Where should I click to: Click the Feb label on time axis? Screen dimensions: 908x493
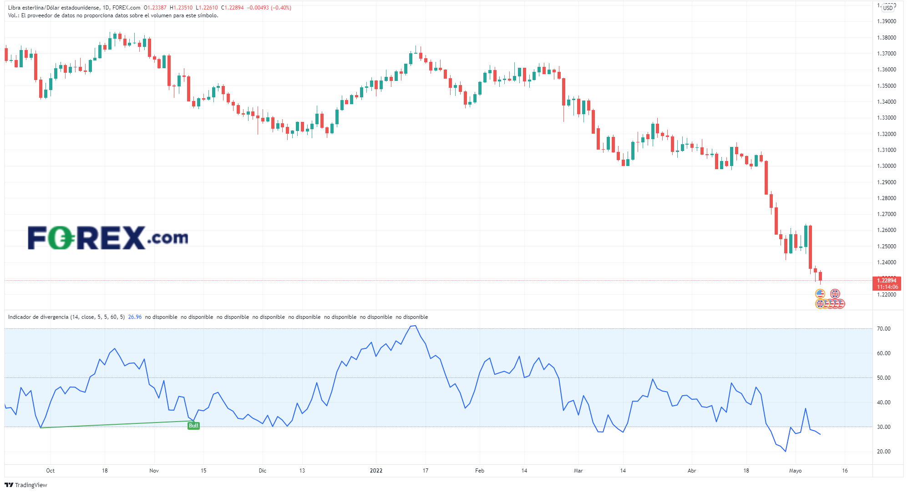point(480,471)
